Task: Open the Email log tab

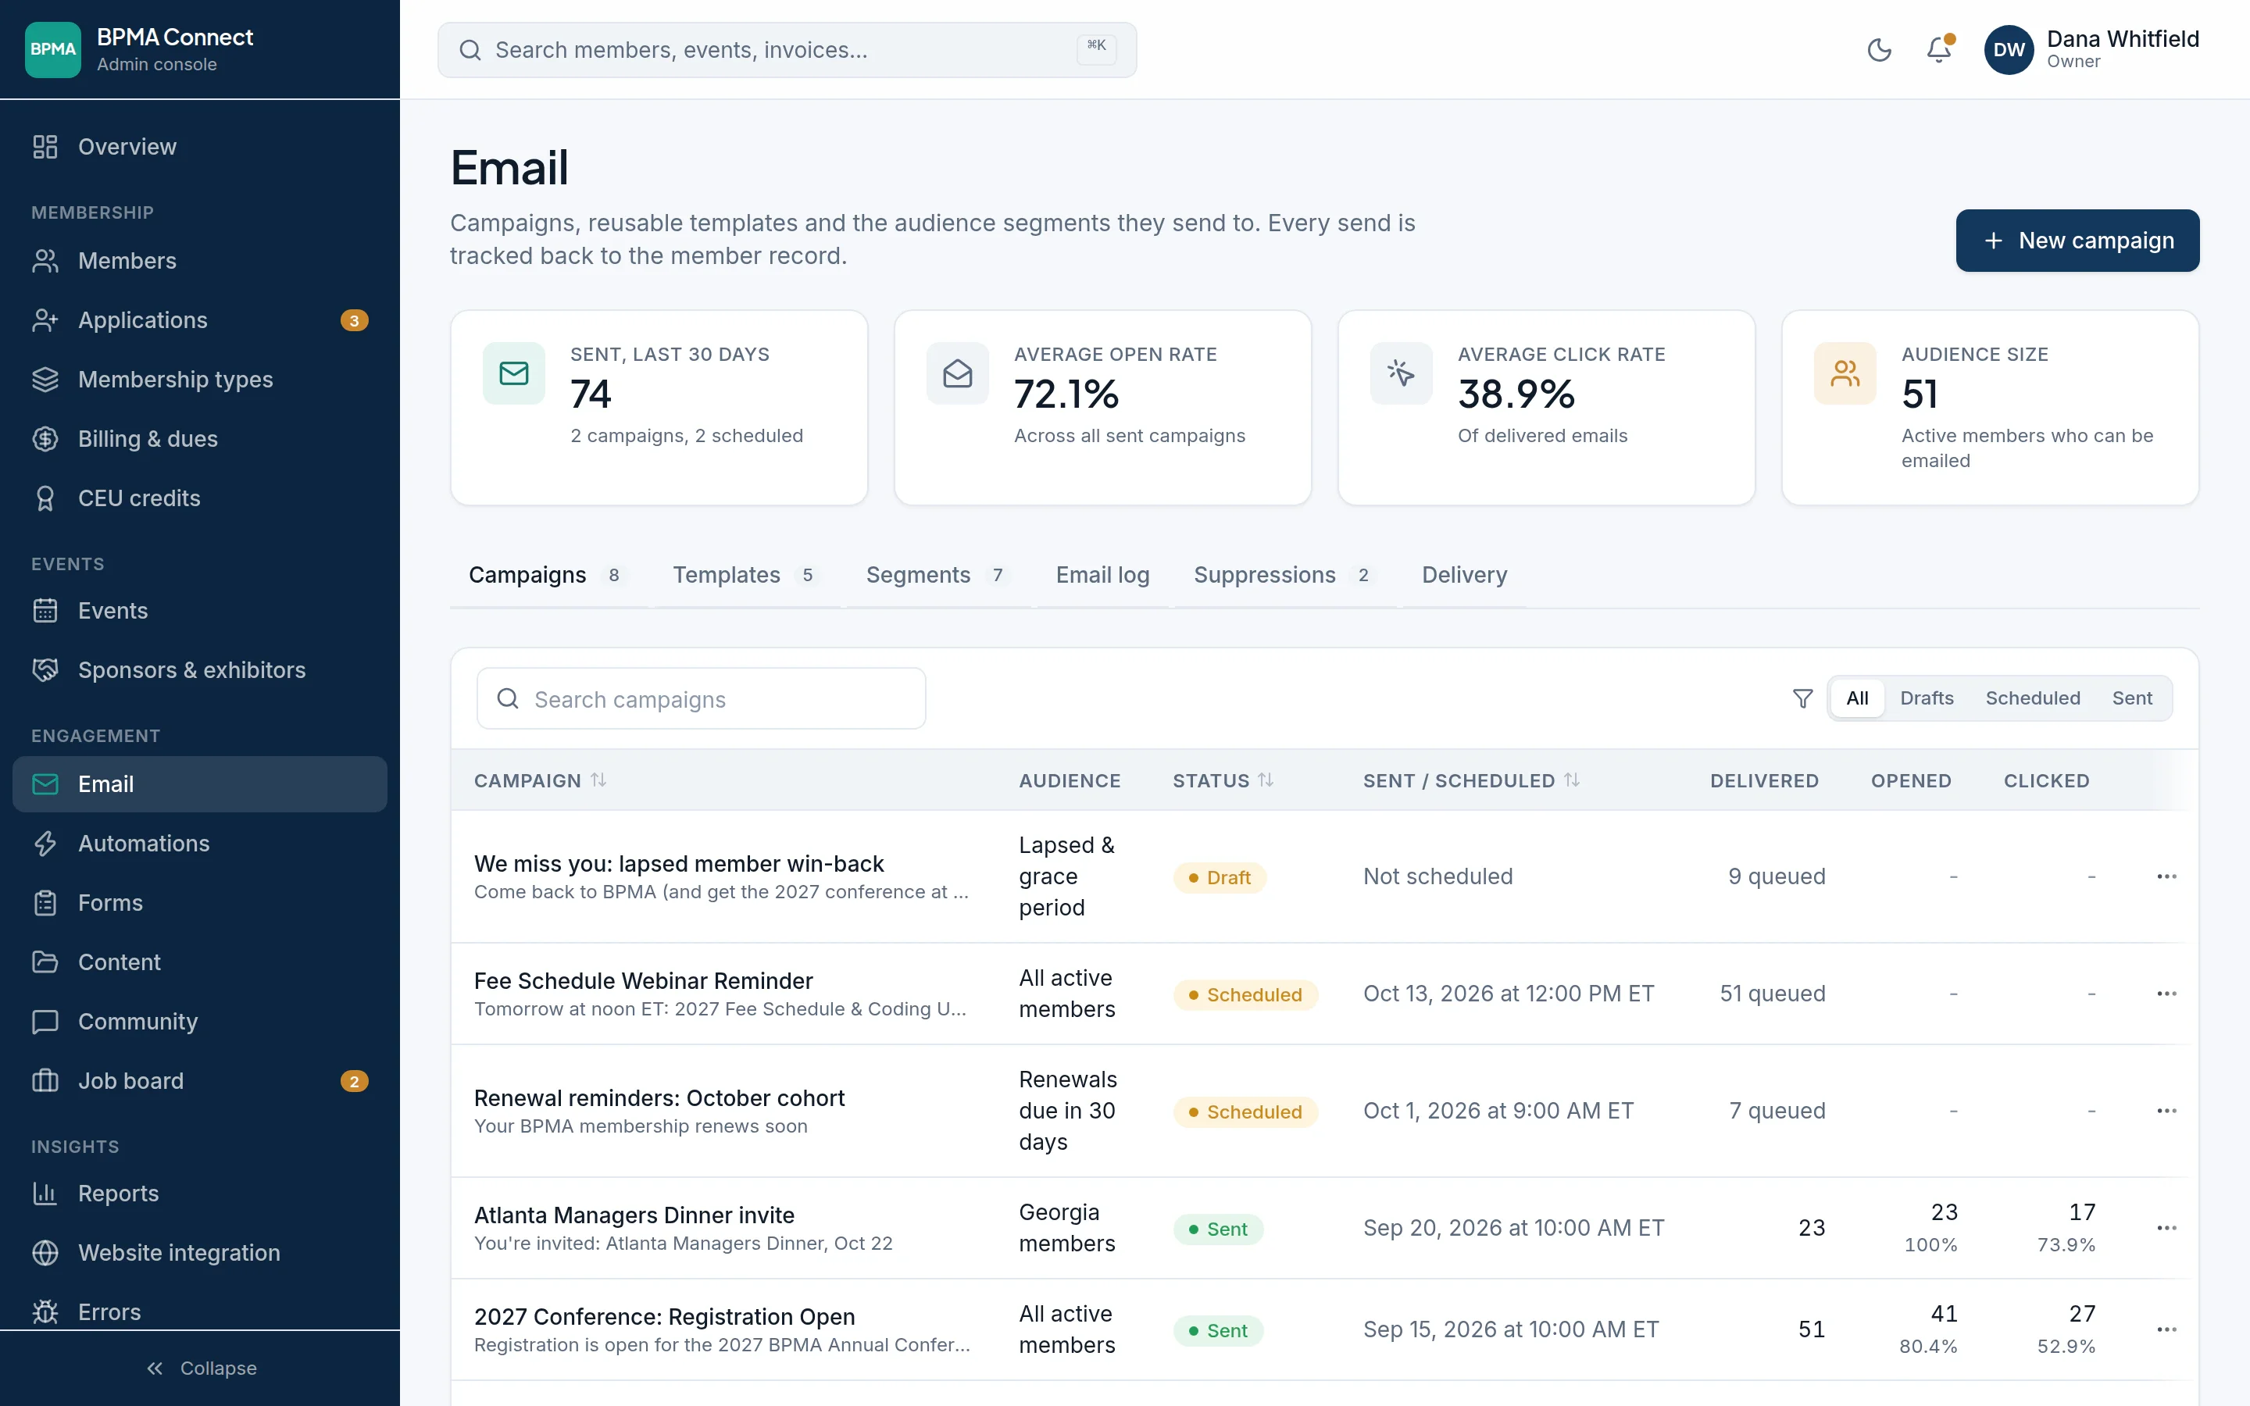Action: (1102, 576)
